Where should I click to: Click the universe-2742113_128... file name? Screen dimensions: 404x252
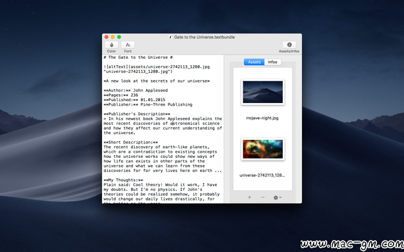pyautogui.click(x=262, y=175)
